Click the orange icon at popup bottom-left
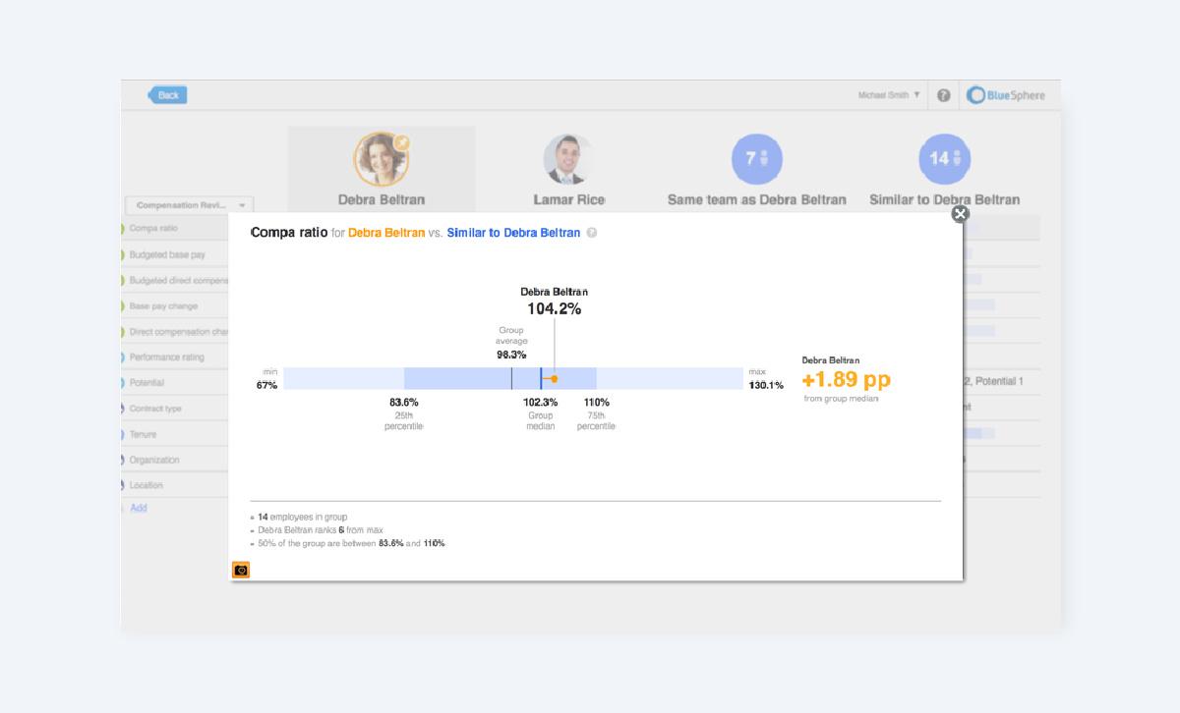 point(241,570)
